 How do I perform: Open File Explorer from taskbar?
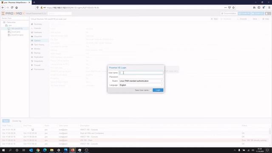tap(52, 150)
